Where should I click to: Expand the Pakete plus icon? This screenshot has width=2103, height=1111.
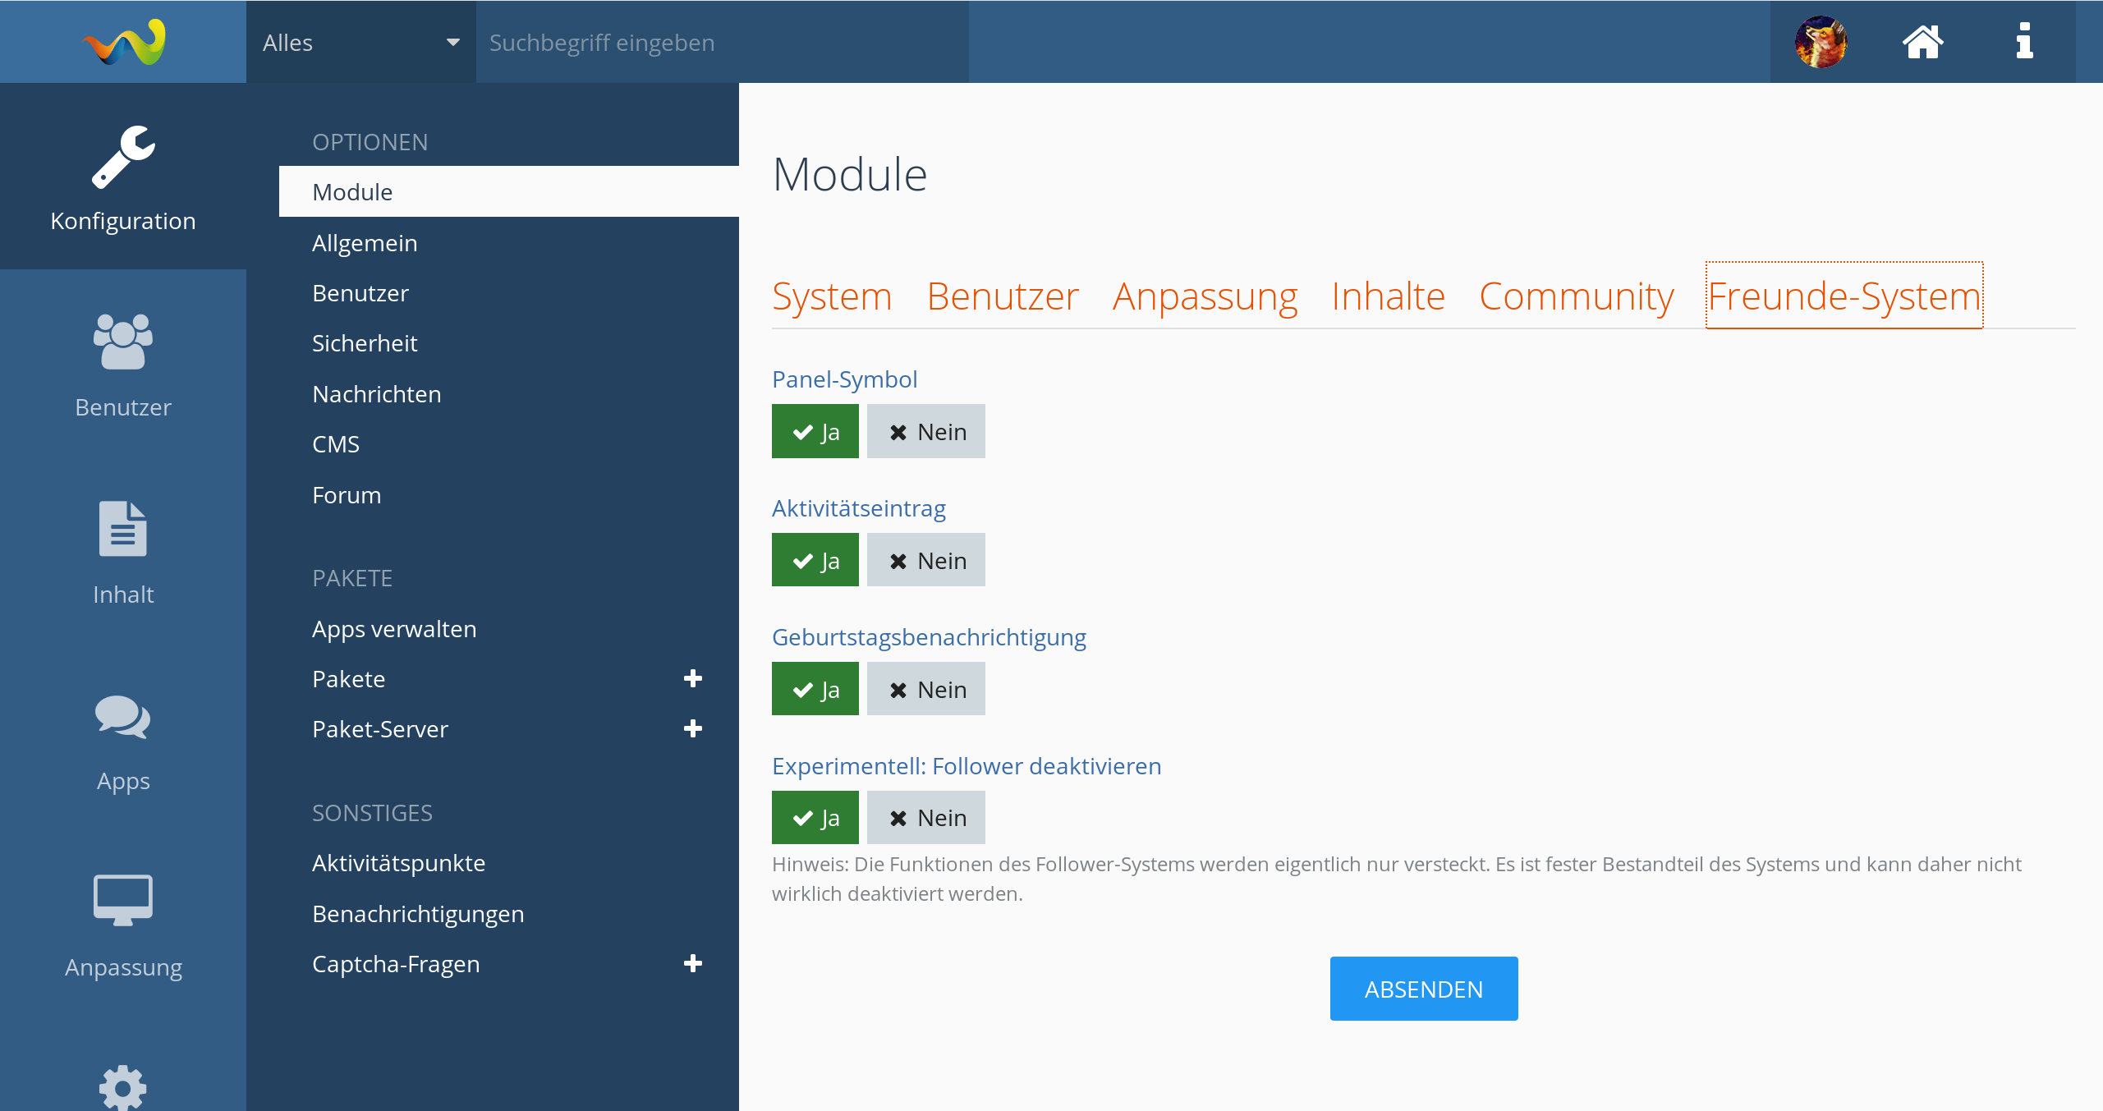(692, 678)
